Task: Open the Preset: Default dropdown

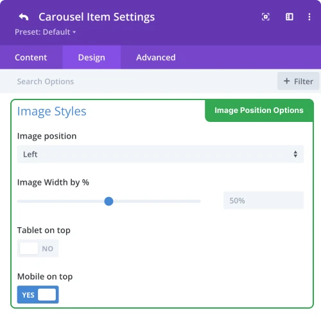Action: tap(46, 32)
